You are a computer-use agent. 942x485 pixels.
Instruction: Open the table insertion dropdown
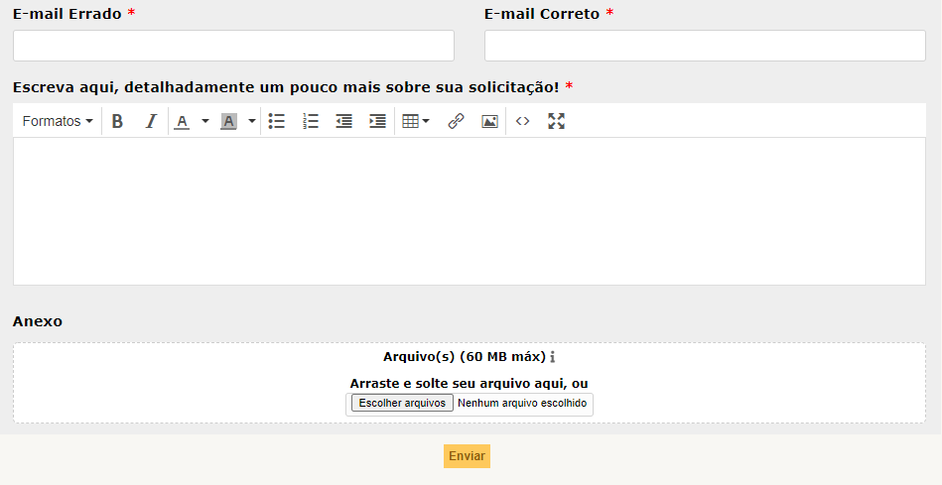416,121
